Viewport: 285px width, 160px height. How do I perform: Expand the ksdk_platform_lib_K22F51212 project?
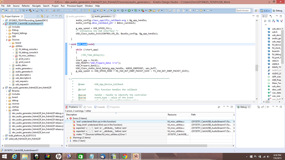[x=3, y=136]
